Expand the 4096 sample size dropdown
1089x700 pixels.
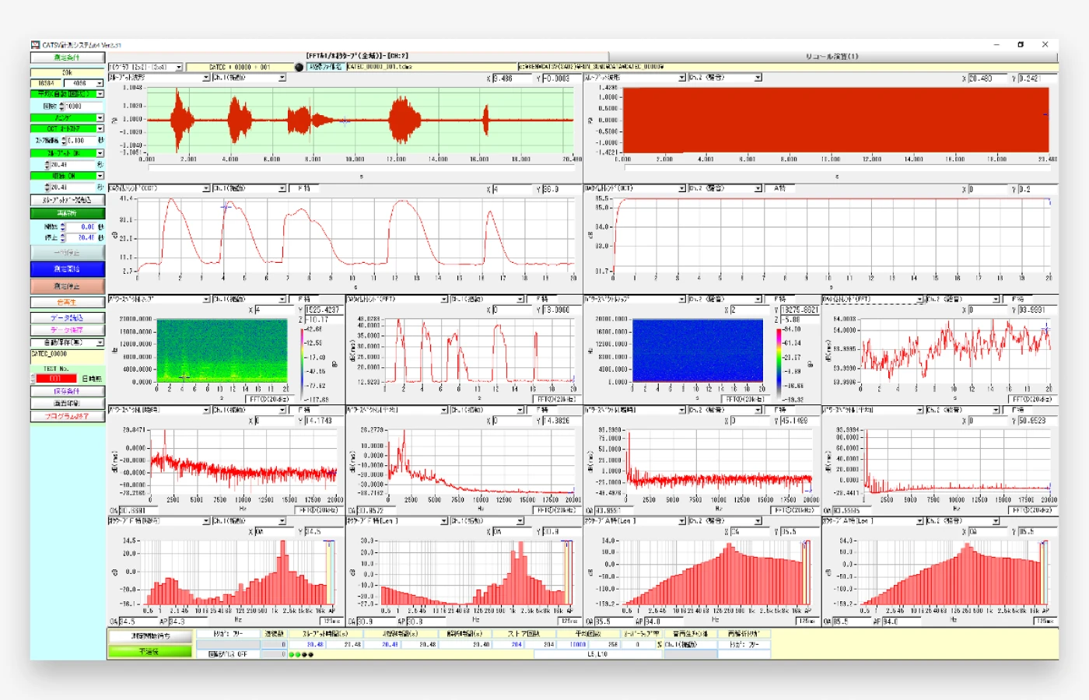coord(100,83)
